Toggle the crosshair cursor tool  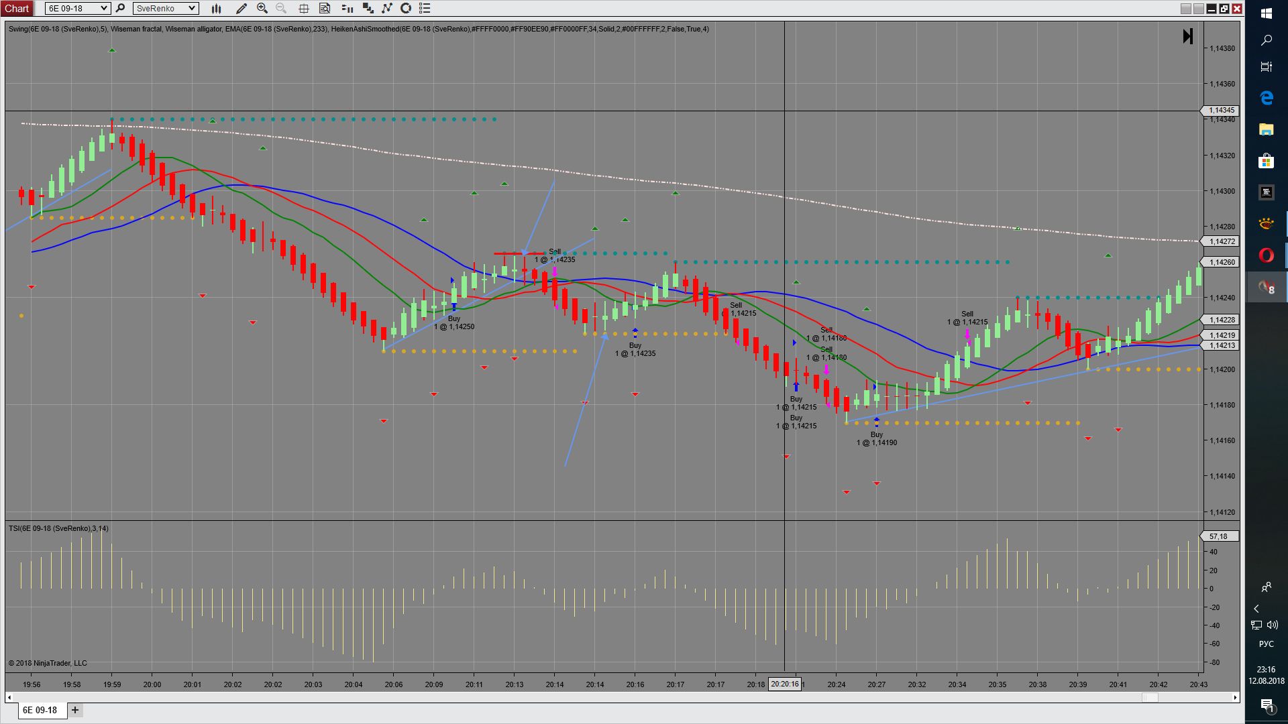(303, 8)
